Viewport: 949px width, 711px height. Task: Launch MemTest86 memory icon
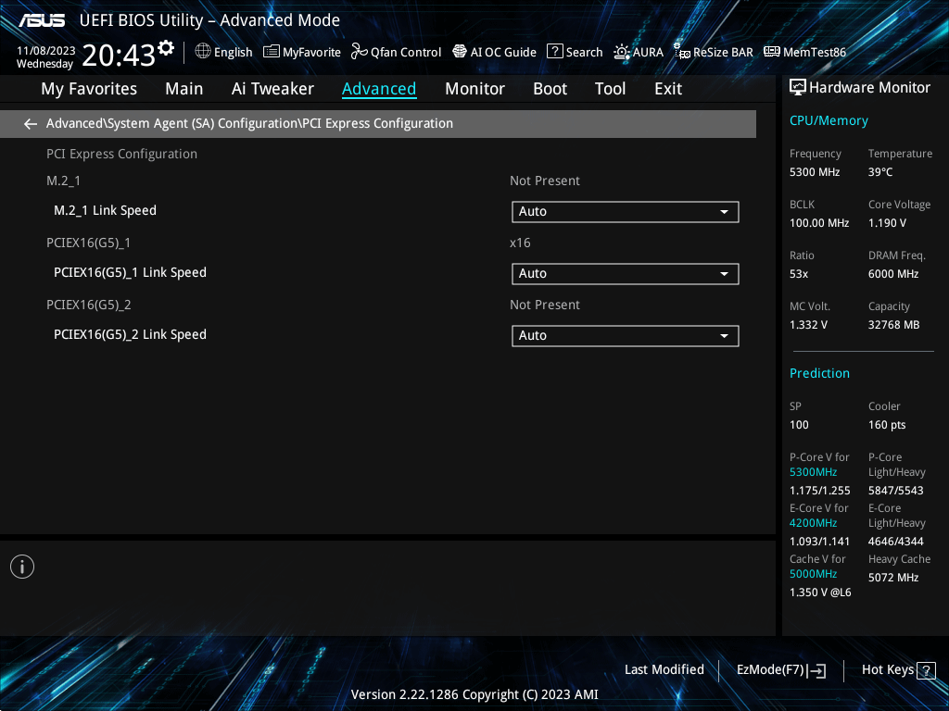772,52
